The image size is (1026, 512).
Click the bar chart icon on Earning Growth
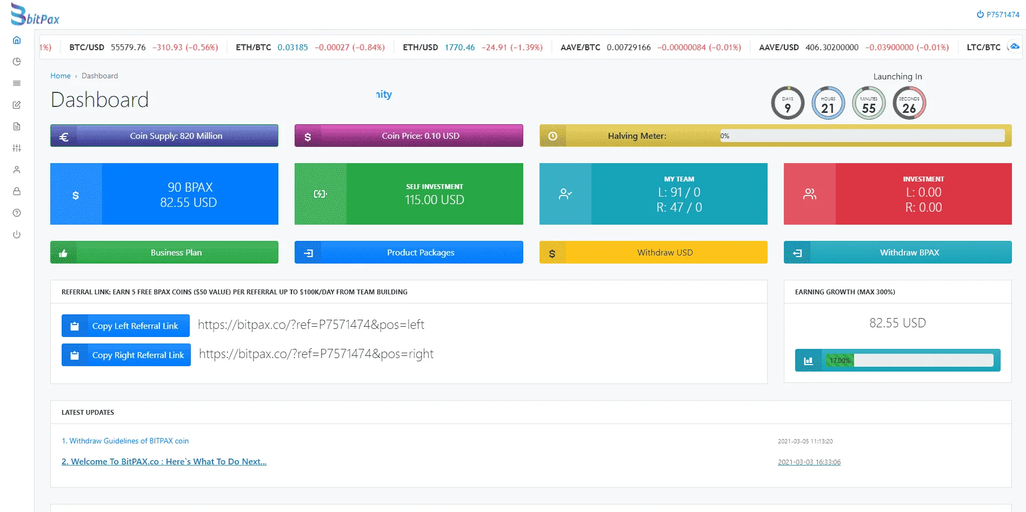809,361
